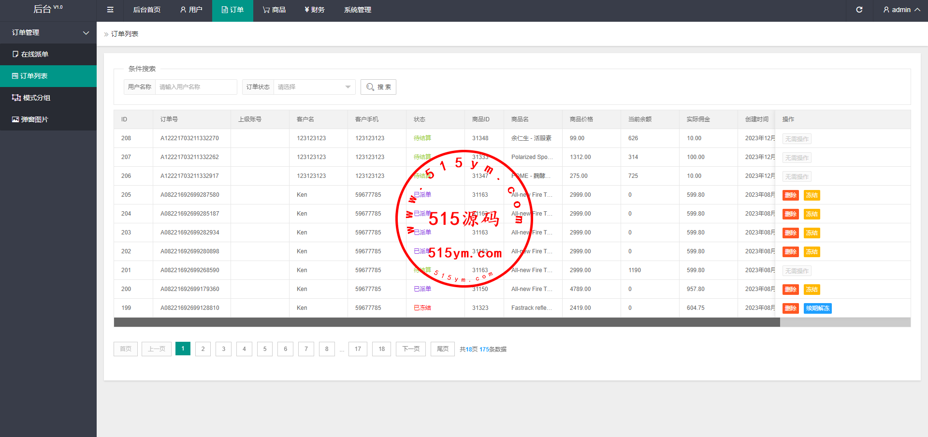Open the 财务 menu
Image resolution: width=928 pixels, height=437 pixels.
pyautogui.click(x=315, y=10)
